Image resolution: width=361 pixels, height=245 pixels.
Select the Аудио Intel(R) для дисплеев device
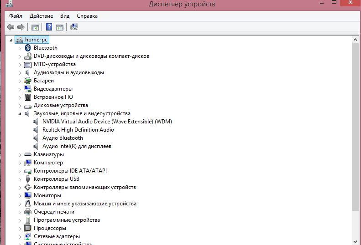pyautogui.click(x=77, y=146)
